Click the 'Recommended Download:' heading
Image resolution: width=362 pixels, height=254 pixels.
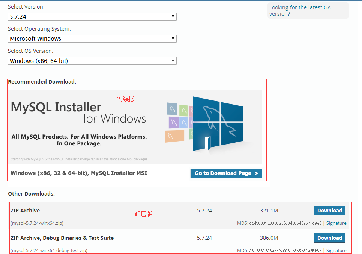(x=42, y=82)
